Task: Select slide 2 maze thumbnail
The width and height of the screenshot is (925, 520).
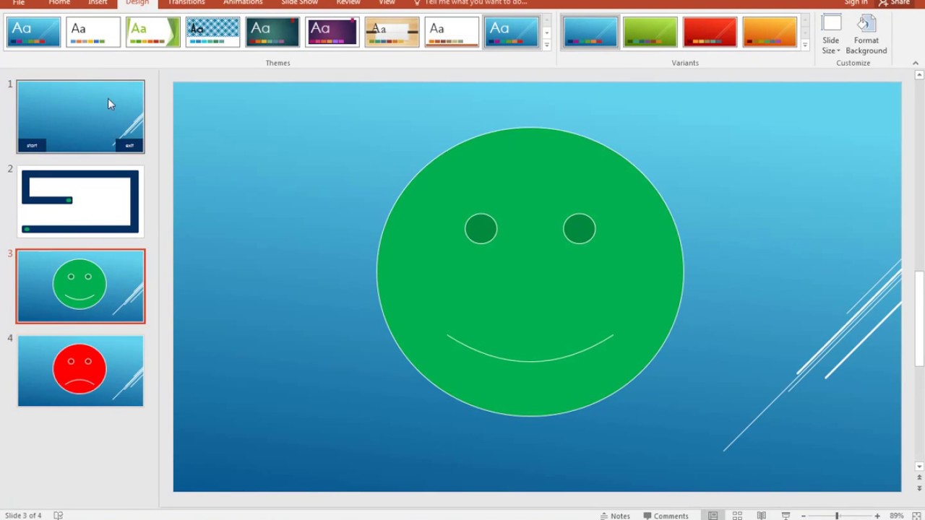Action: (81, 201)
